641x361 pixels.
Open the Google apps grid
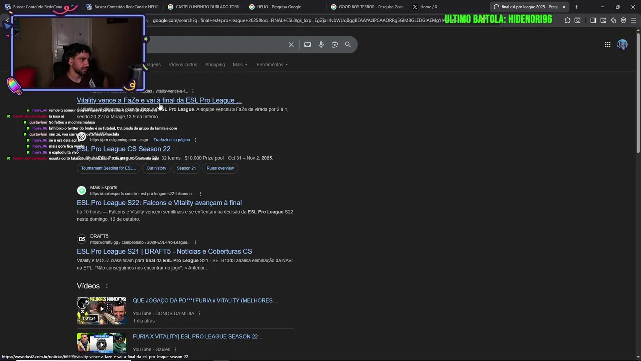point(608,45)
